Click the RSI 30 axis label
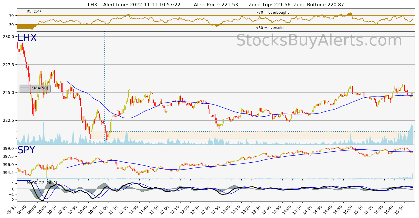 pos(12,25)
